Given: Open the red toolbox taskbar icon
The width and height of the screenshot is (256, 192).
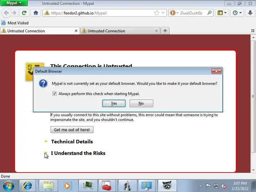Looking at the screenshot, I should coord(107,186).
